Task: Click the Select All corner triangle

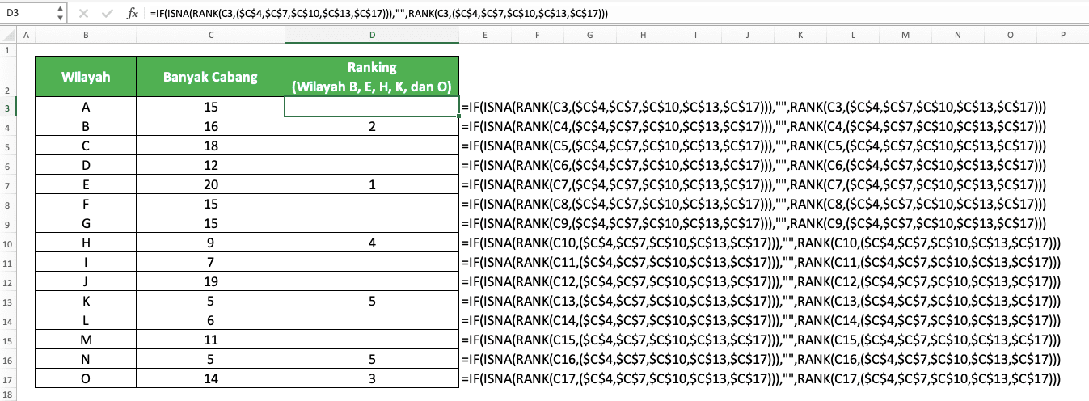Action: click(x=7, y=35)
